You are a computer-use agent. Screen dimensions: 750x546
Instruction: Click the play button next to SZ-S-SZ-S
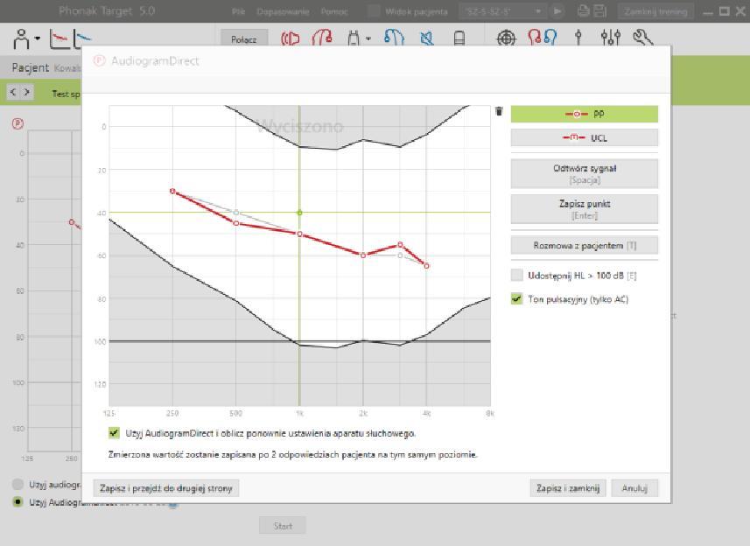point(557,11)
